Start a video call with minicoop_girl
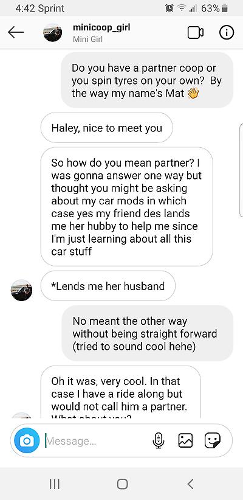The width and height of the screenshot is (243, 500). click(195, 32)
